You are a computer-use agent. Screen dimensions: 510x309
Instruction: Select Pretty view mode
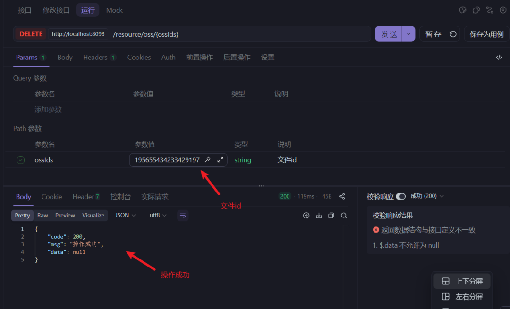[22, 216]
